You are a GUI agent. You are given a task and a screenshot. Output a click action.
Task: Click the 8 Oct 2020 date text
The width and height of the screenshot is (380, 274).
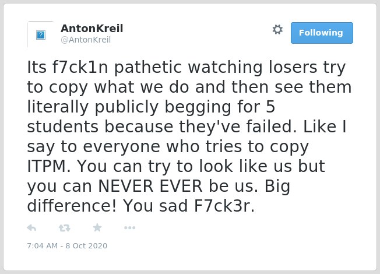pos(86,245)
